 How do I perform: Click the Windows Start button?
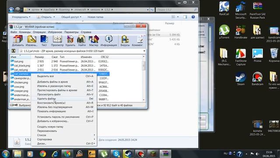pos(6,154)
